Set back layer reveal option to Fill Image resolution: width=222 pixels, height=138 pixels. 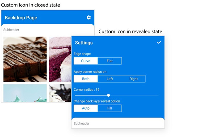pos(110,108)
